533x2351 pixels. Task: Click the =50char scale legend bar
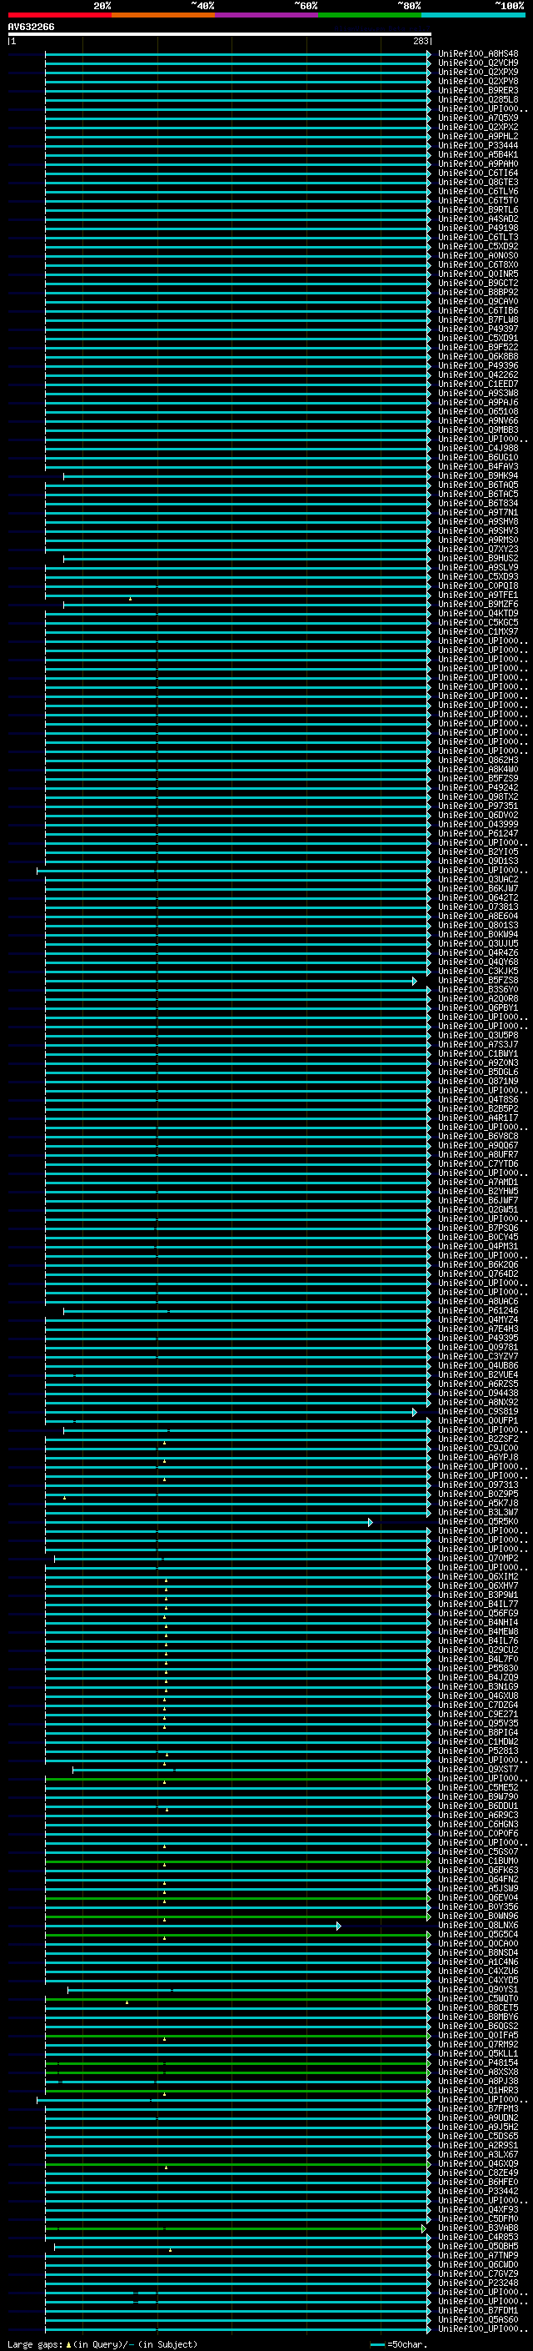point(377,2343)
